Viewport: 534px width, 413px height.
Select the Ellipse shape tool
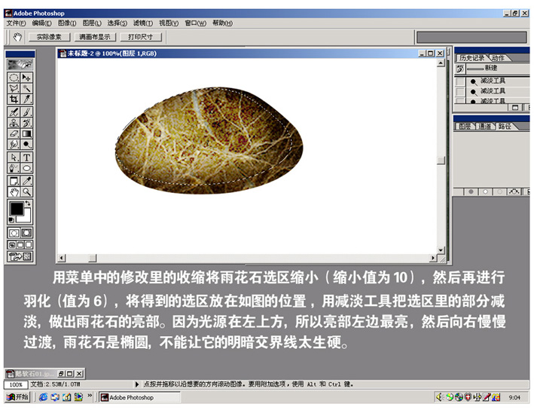tap(26, 168)
